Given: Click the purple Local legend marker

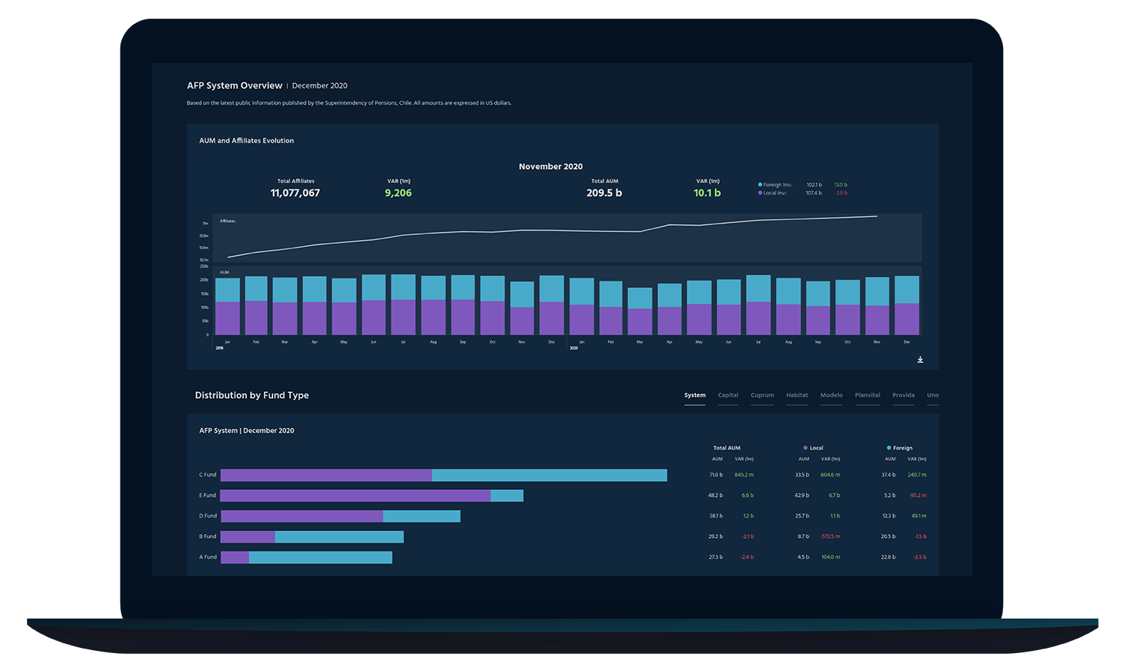Looking at the screenshot, I should click(x=805, y=448).
